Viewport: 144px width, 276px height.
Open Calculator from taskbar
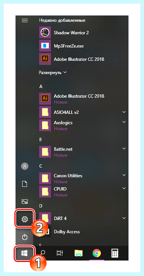pos(114,253)
